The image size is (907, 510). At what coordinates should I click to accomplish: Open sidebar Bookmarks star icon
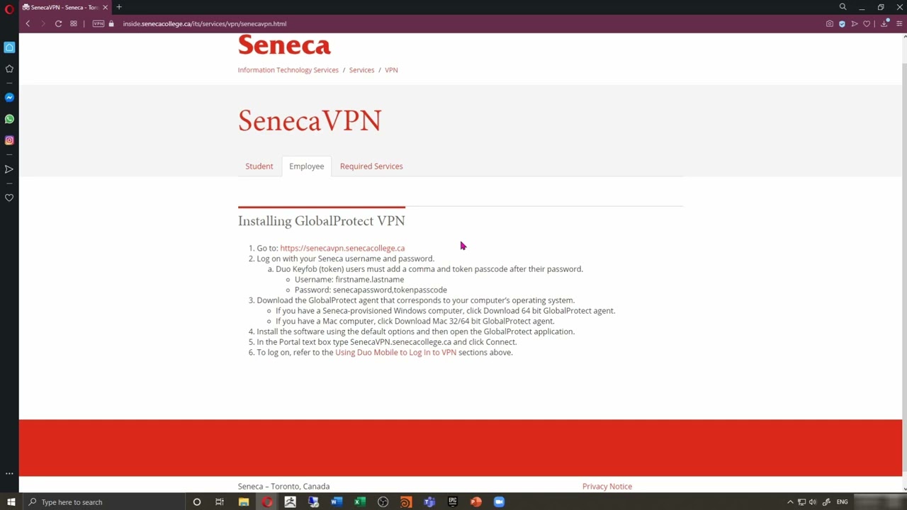pos(9,69)
